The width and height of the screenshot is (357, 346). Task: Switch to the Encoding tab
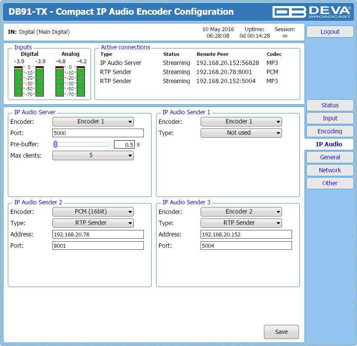[x=330, y=131]
